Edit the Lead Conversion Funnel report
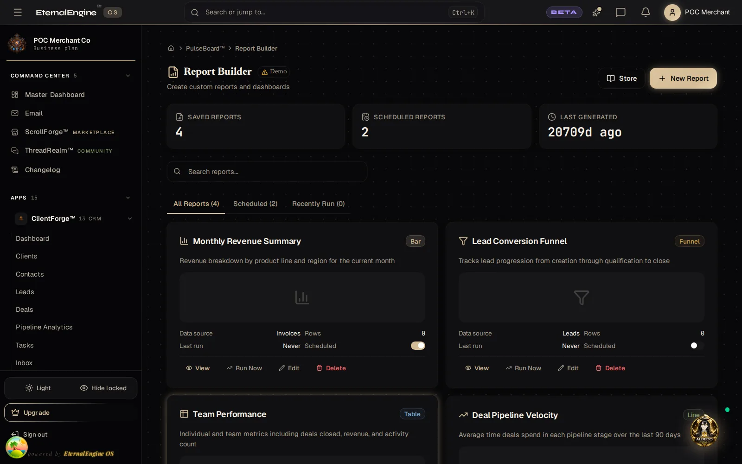742x464 pixels. pos(568,368)
